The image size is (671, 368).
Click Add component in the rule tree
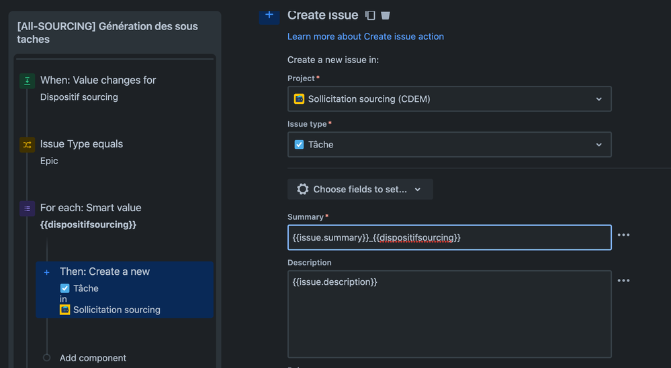click(93, 358)
